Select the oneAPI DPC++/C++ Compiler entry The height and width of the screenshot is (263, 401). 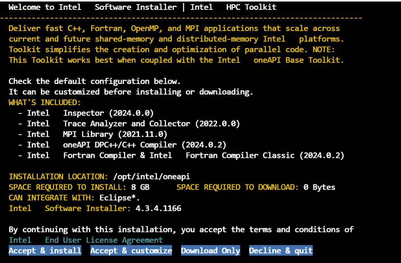(126, 145)
